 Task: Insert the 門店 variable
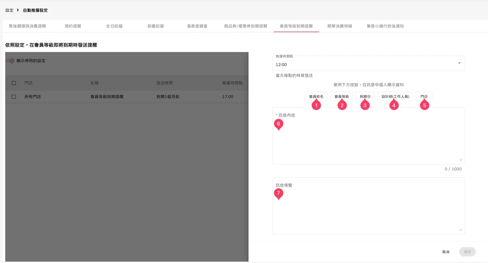(424, 96)
